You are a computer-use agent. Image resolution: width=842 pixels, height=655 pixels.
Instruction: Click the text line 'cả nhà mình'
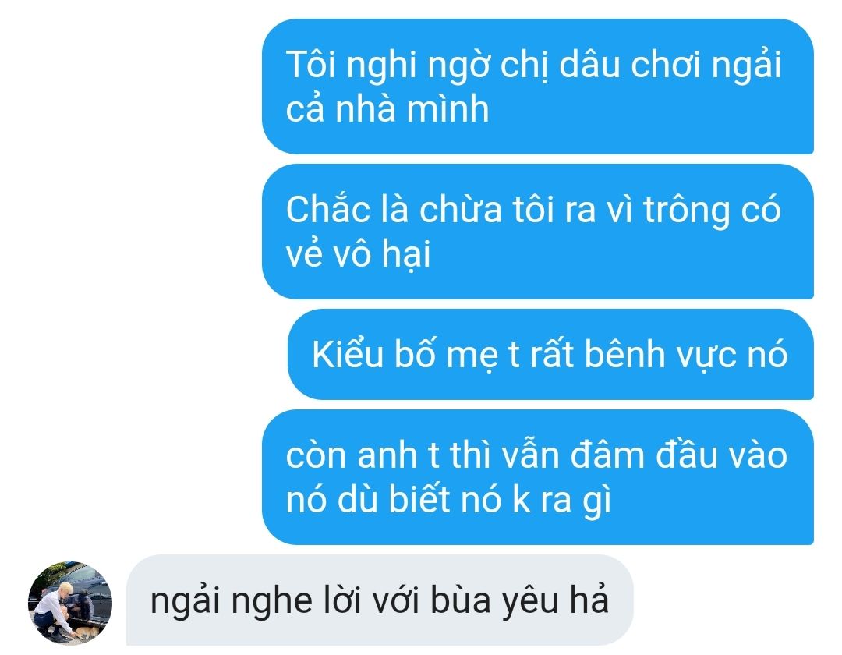click(387, 109)
